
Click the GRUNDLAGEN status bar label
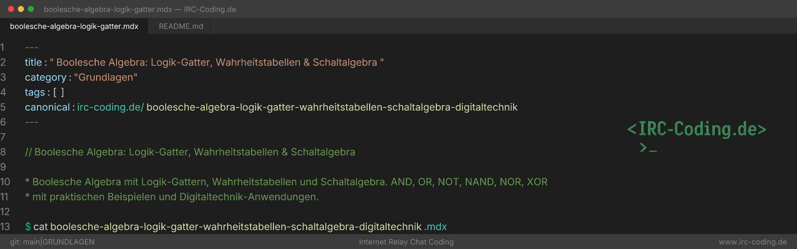pos(69,242)
